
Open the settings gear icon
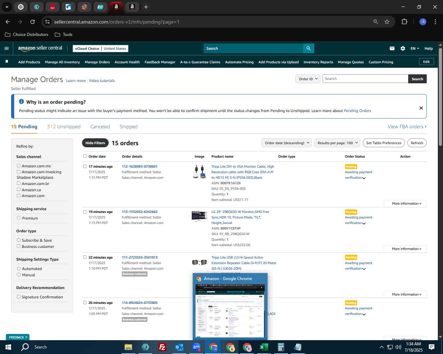pyautogui.click(x=403, y=48)
